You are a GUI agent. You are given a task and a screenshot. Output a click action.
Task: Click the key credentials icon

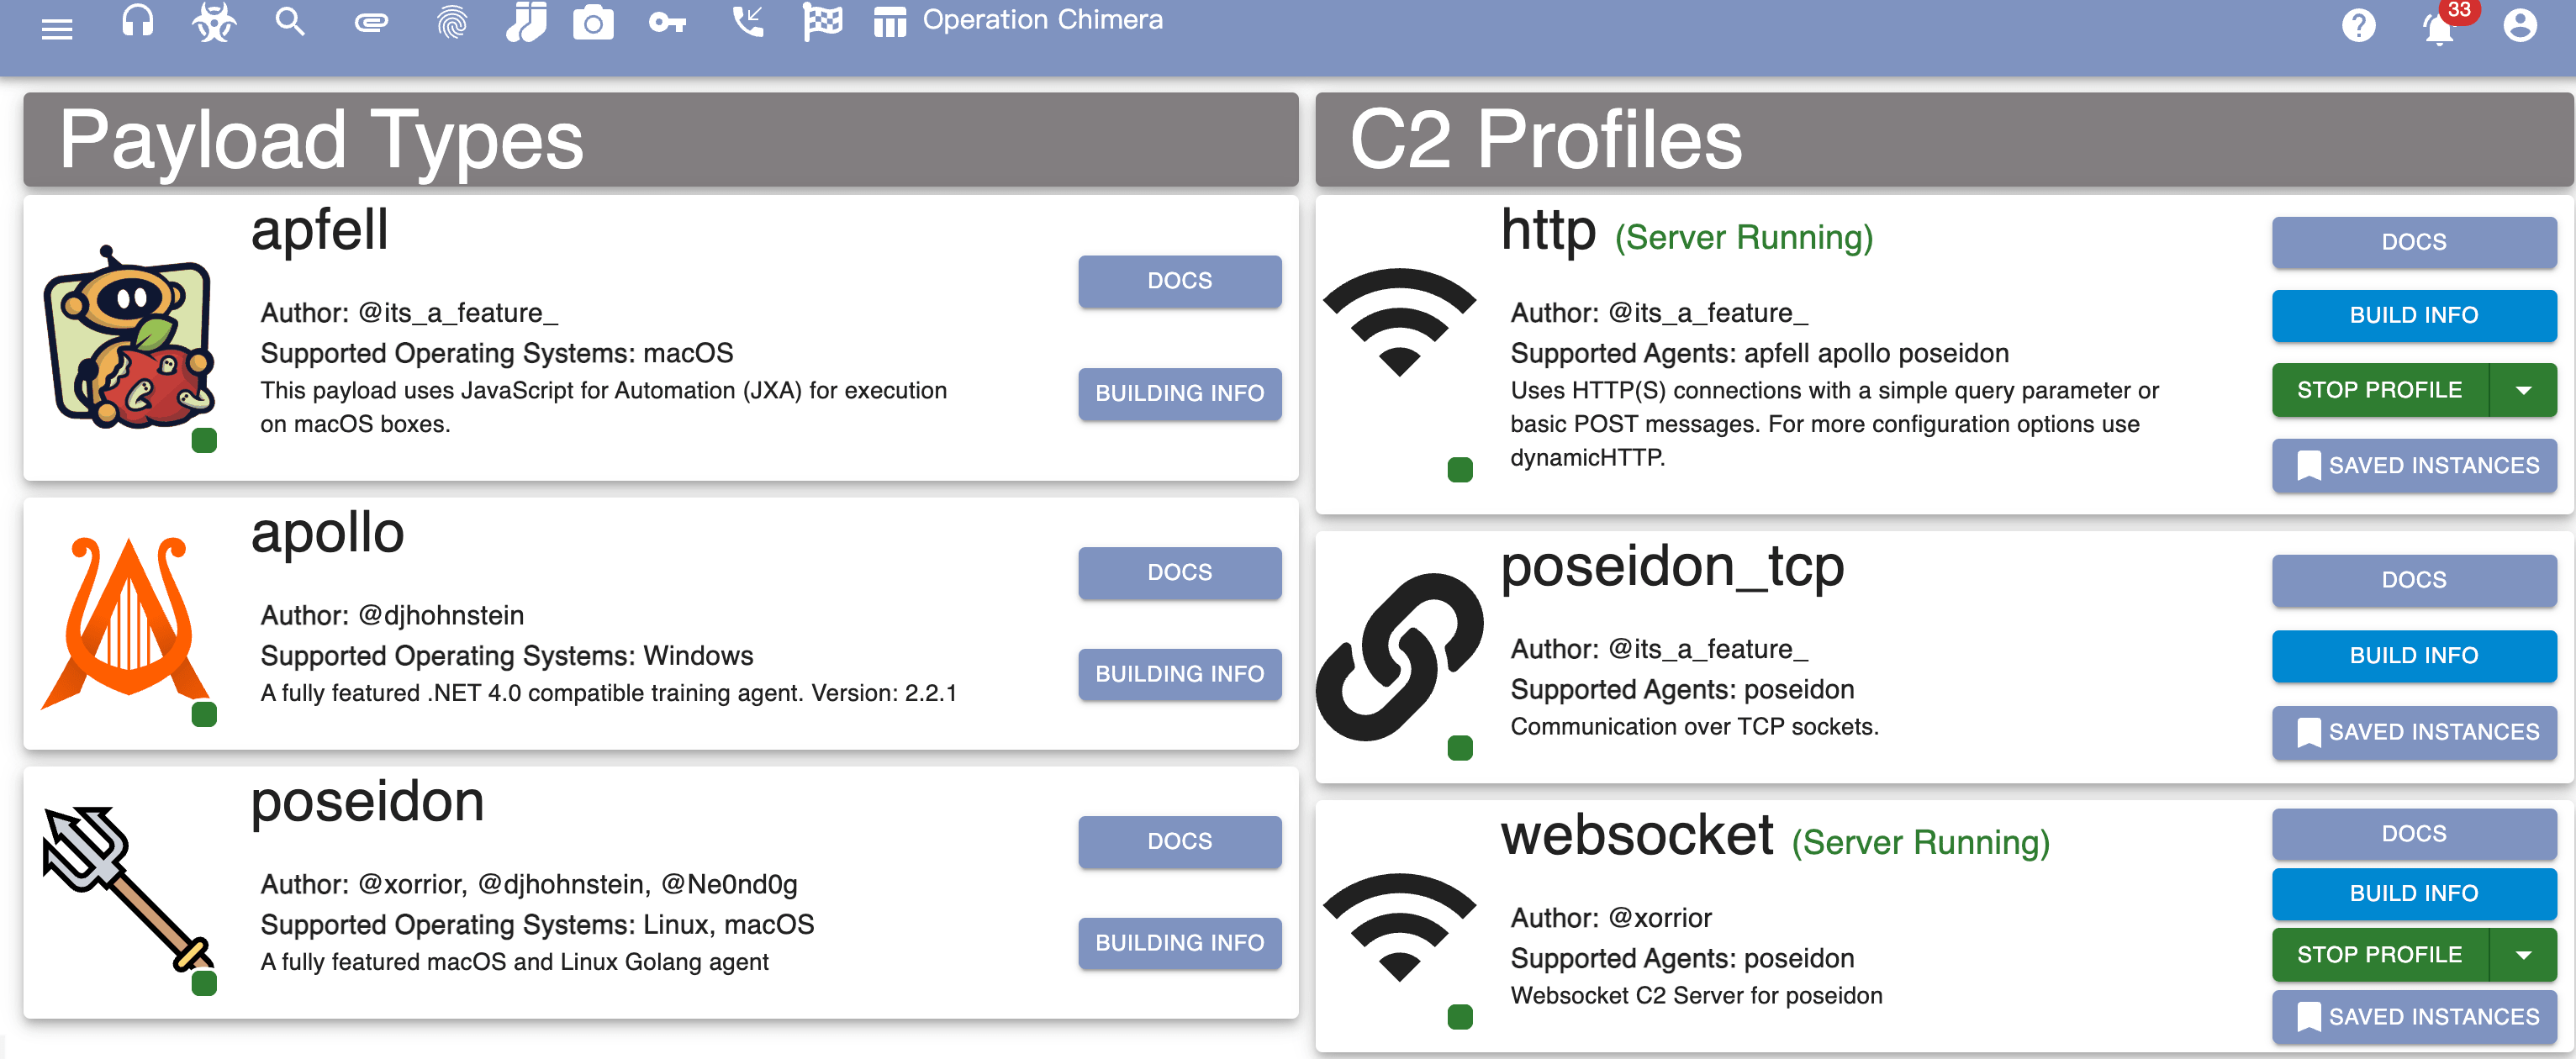pos(667,22)
